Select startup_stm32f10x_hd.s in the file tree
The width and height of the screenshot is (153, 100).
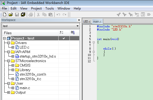pos(38,56)
